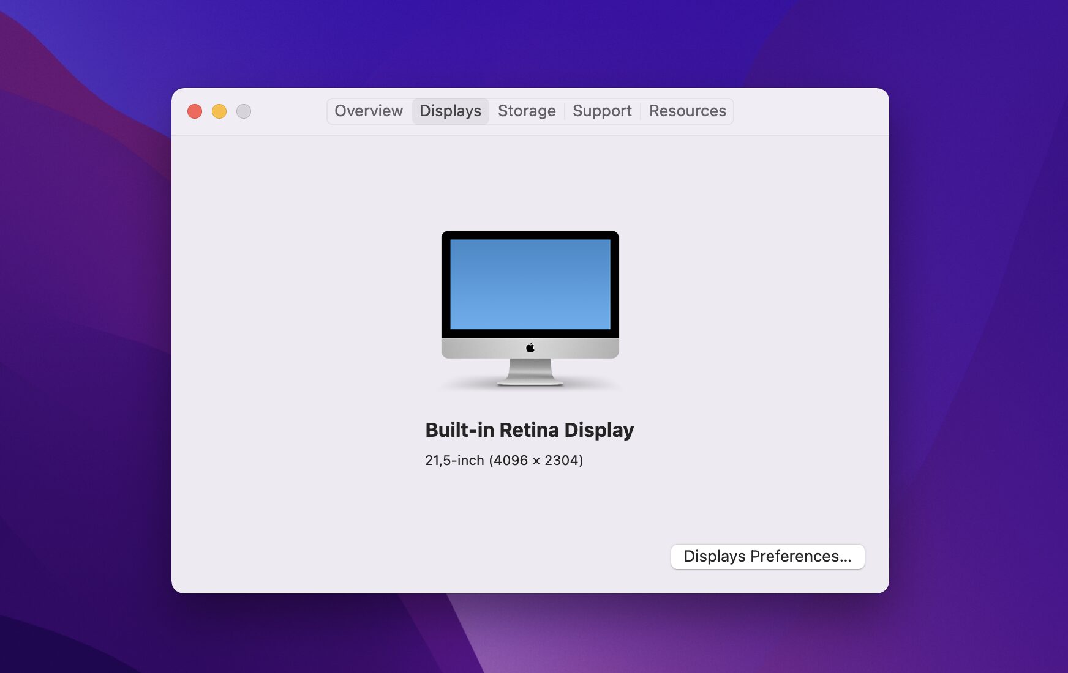The width and height of the screenshot is (1068, 673).
Task: Click the iMac's aluminum stand
Action: click(x=530, y=372)
